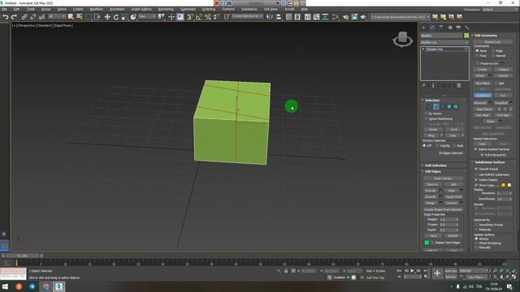Screen dimensions: 520x292
Task: Click the QuickSlice button
Action: point(483,96)
